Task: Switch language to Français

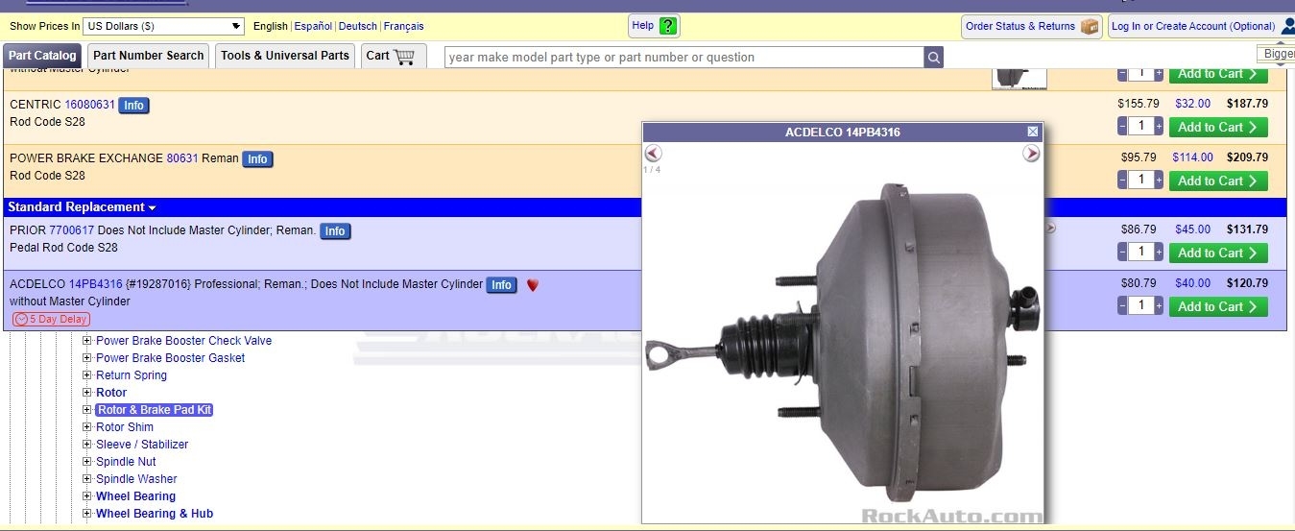Action: pyautogui.click(x=404, y=26)
